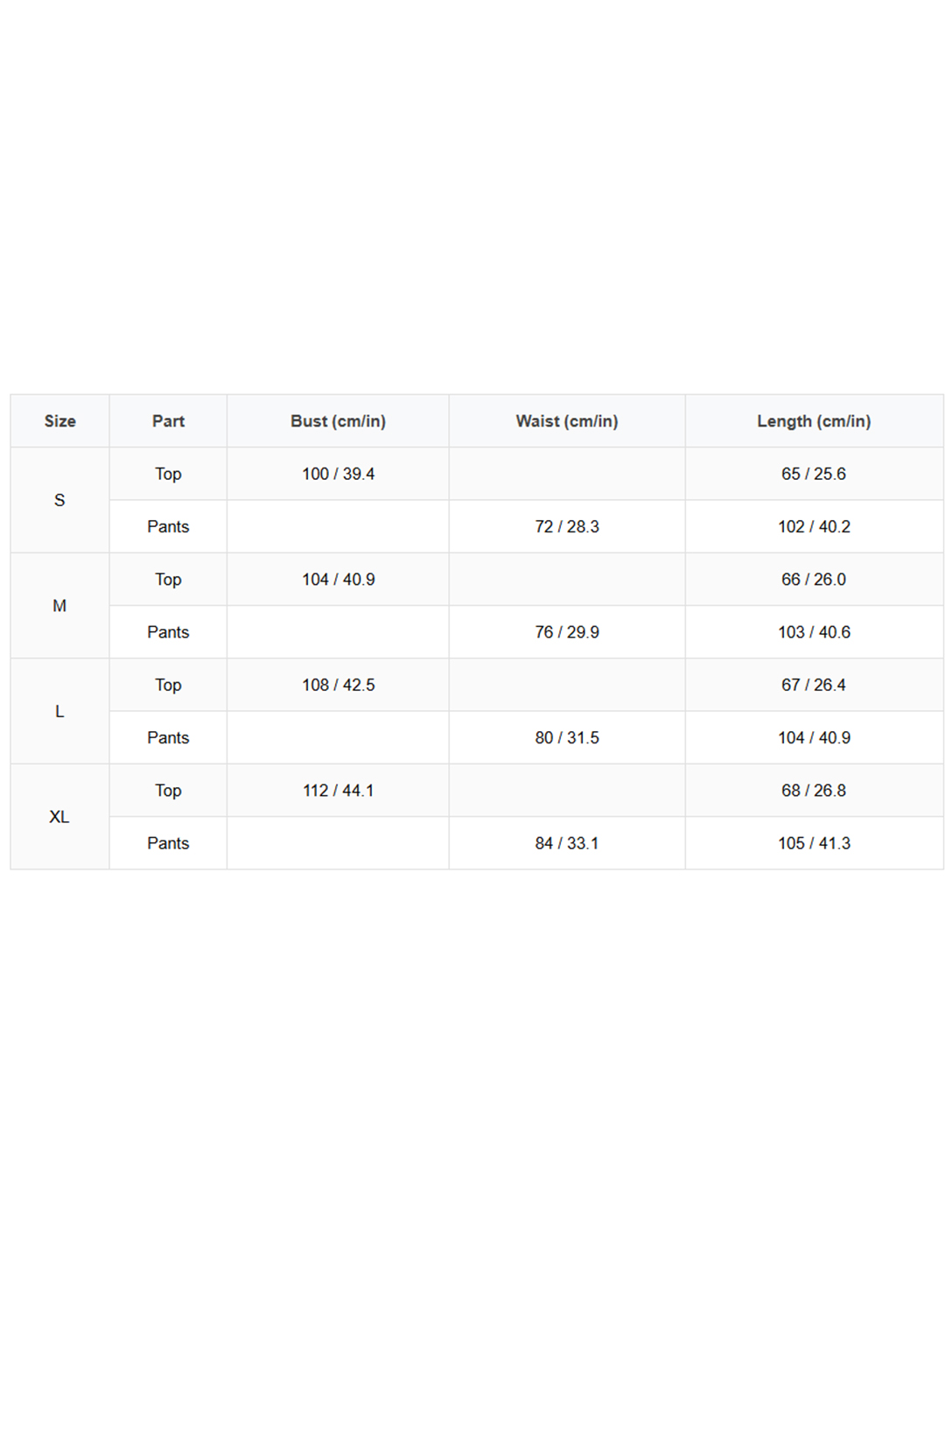Select waist value 84 / 33.1

[x=567, y=843]
